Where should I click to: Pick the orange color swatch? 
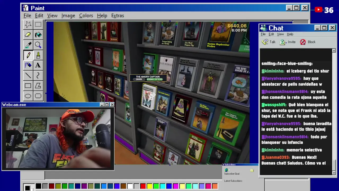click(x=215, y=186)
